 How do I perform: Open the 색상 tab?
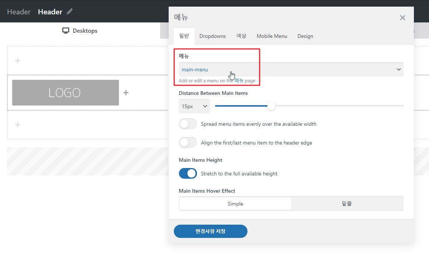(241, 36)
